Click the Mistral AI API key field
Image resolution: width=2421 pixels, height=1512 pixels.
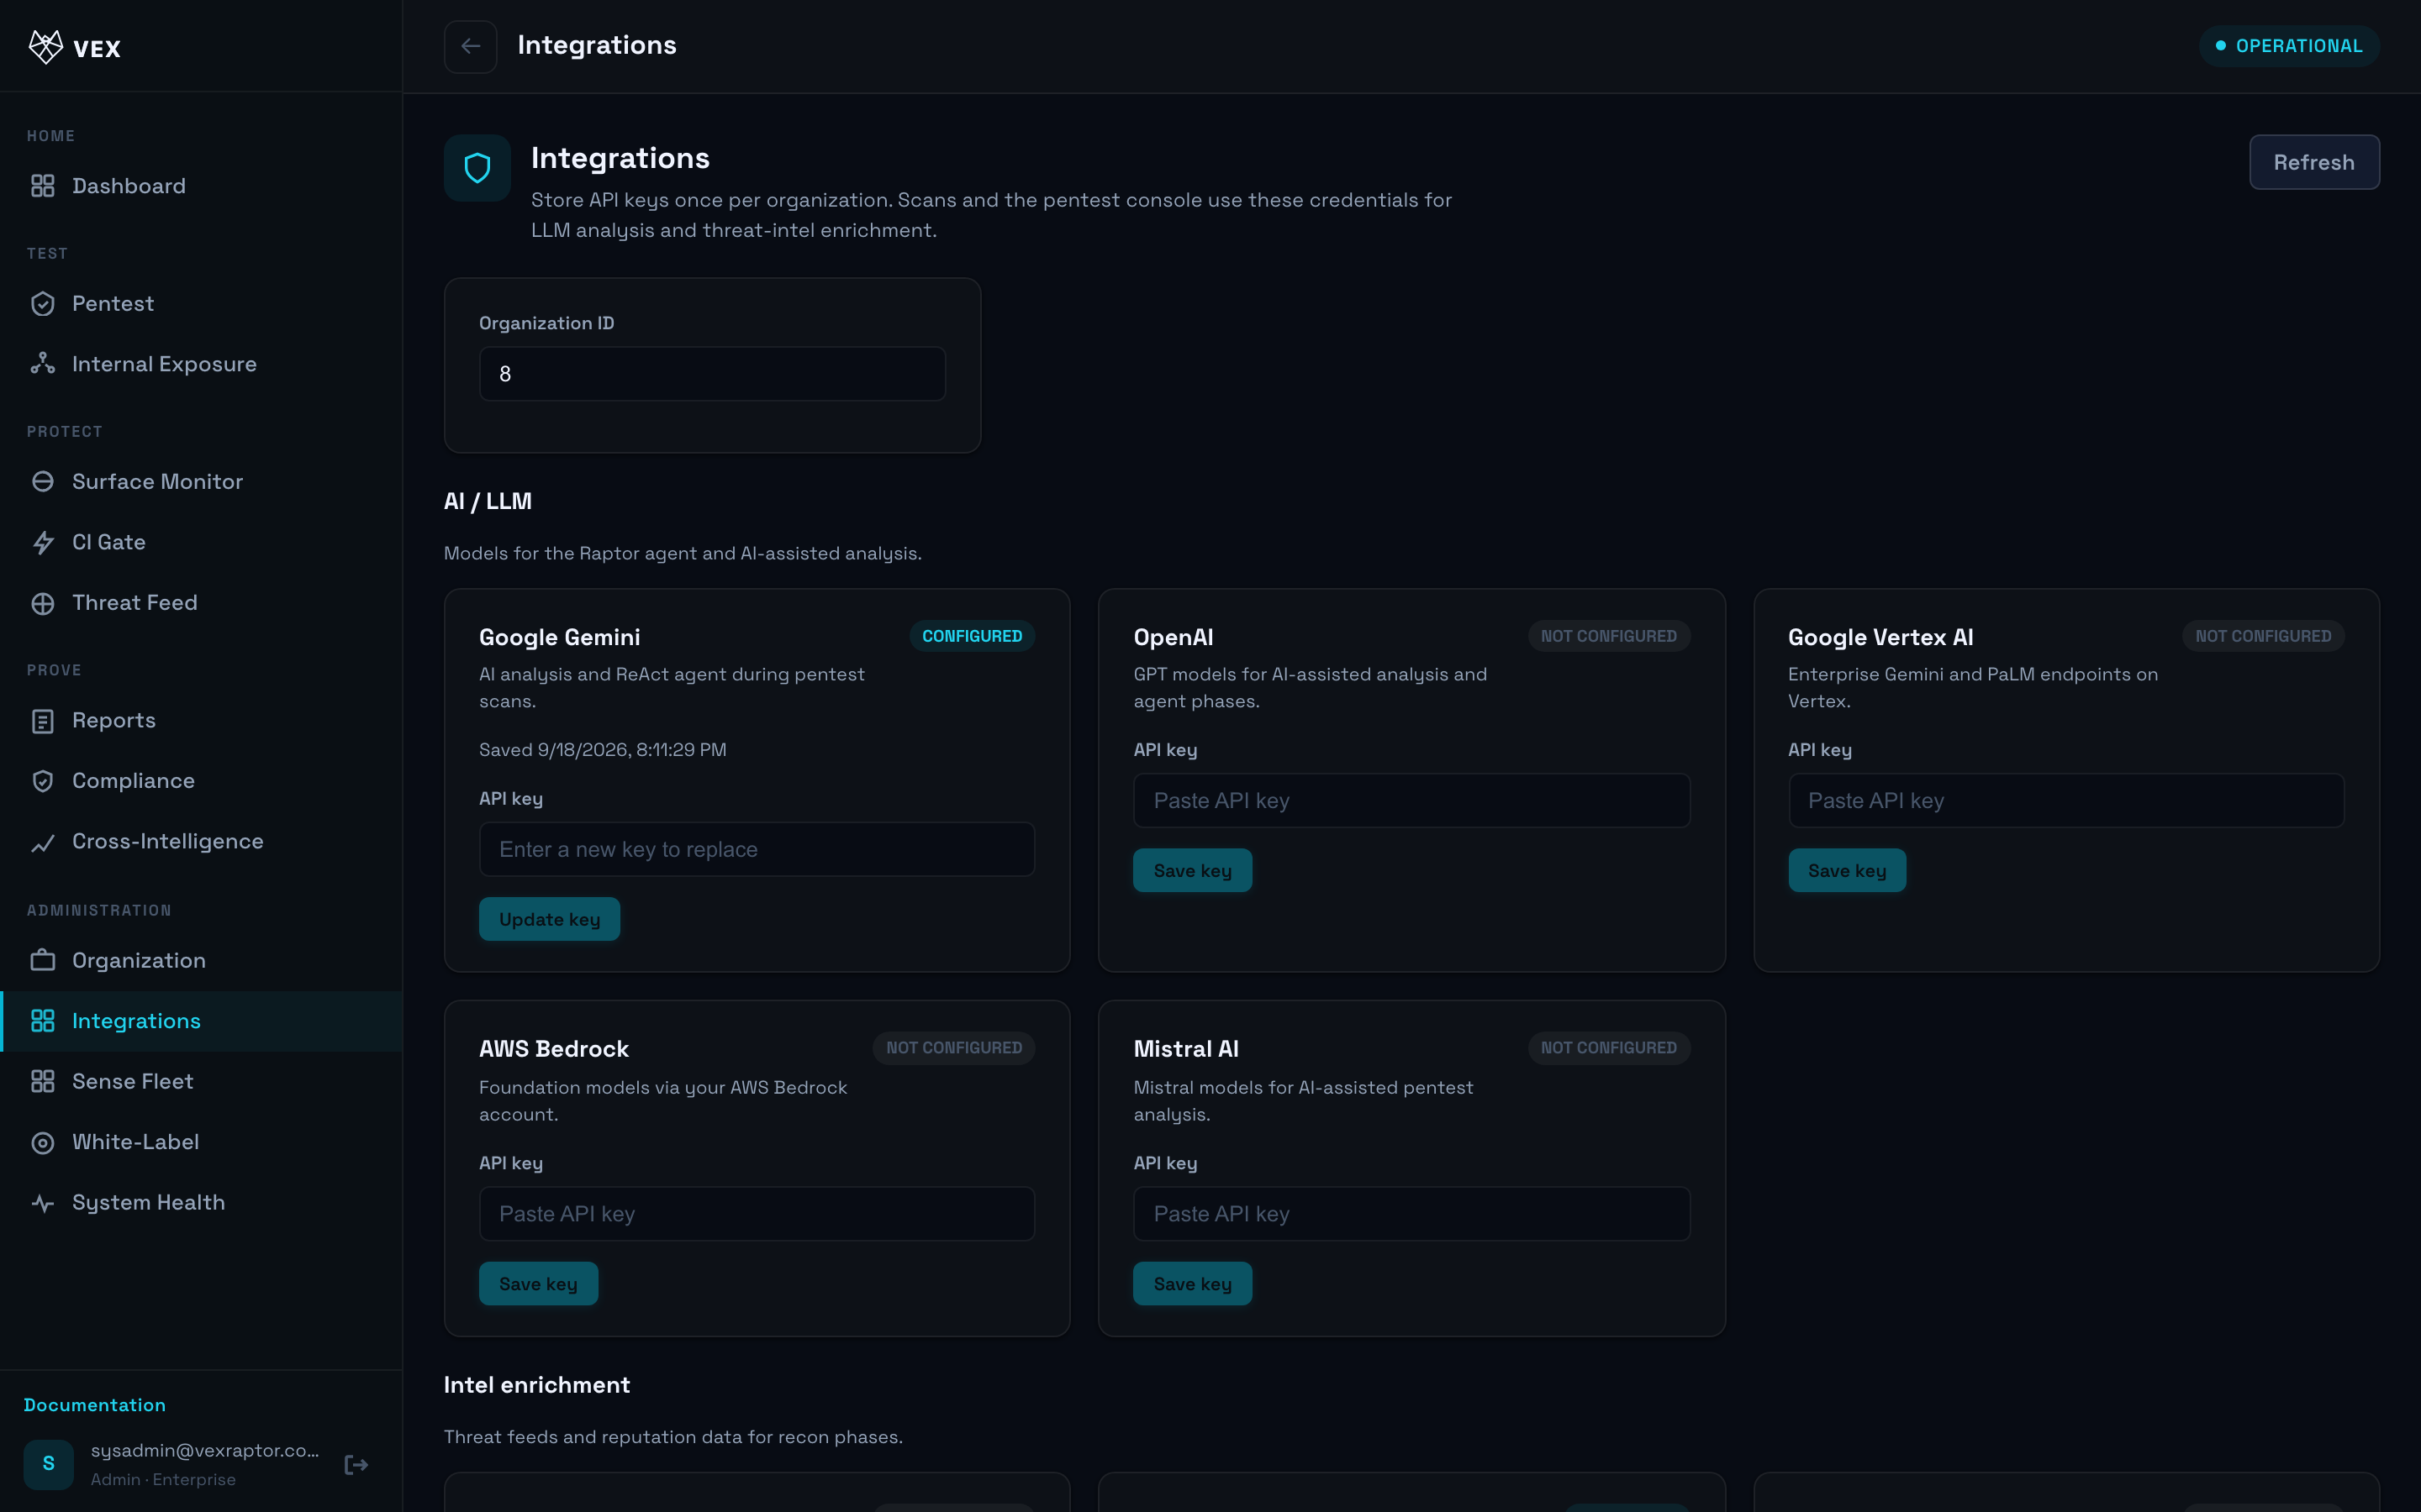[1411, 1214]
